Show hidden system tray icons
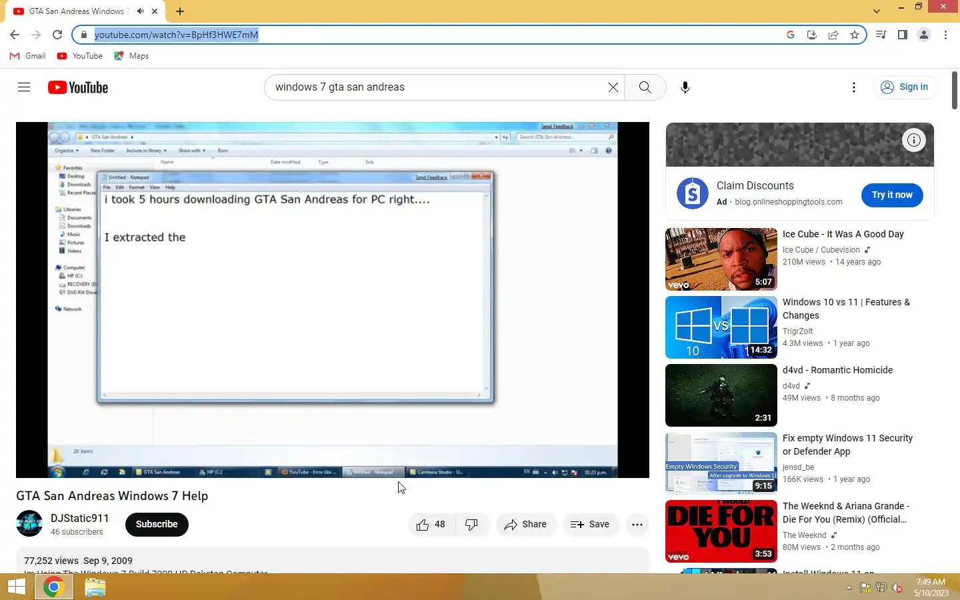Screen dimensions: 960x600 click(x=849, y=588)
